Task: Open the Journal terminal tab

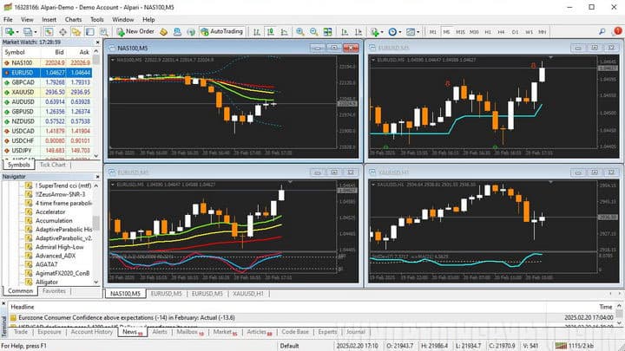Action: [x=356, y=332]
